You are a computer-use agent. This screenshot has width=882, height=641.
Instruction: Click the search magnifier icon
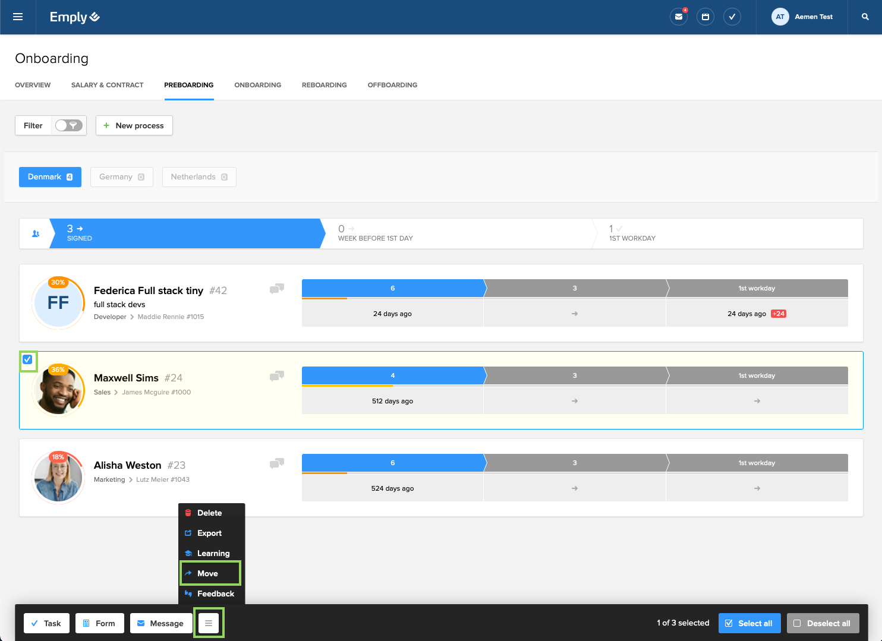click(x=865, y=17)
